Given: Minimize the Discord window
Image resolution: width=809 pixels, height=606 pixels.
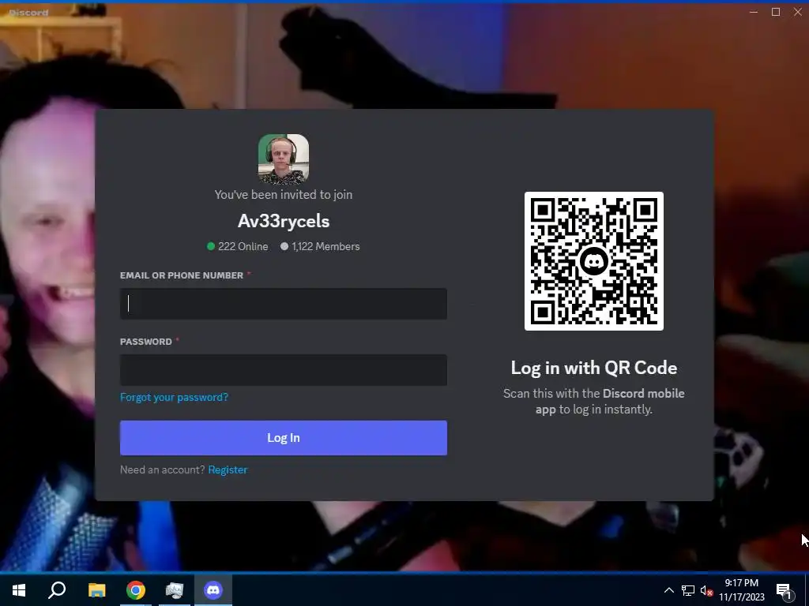Looking at the screenshot, I should (754, 12).
